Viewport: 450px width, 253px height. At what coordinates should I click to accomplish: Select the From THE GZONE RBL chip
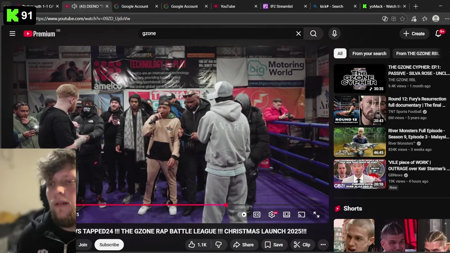pyautogui.click(x=417, y=53)
